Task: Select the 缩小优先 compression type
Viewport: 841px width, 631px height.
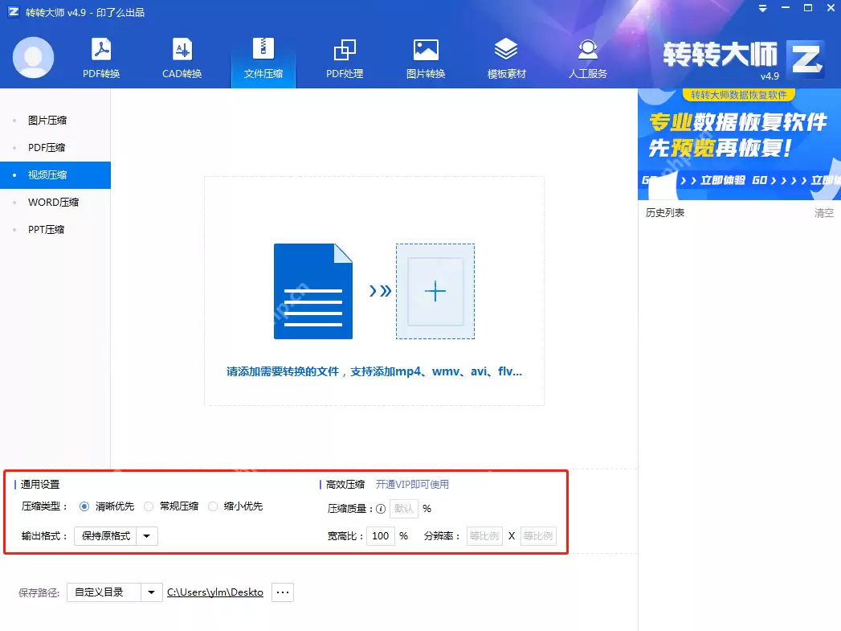Action: pos(211,506)
